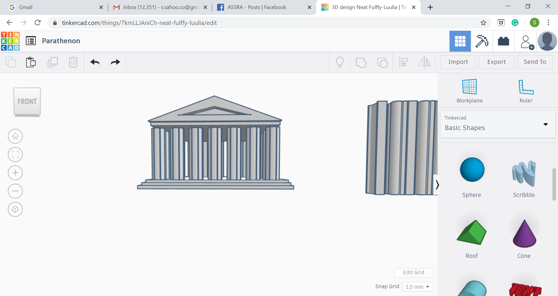Select the column group object at right
The image size is (558, 296).
coord(402,148)
